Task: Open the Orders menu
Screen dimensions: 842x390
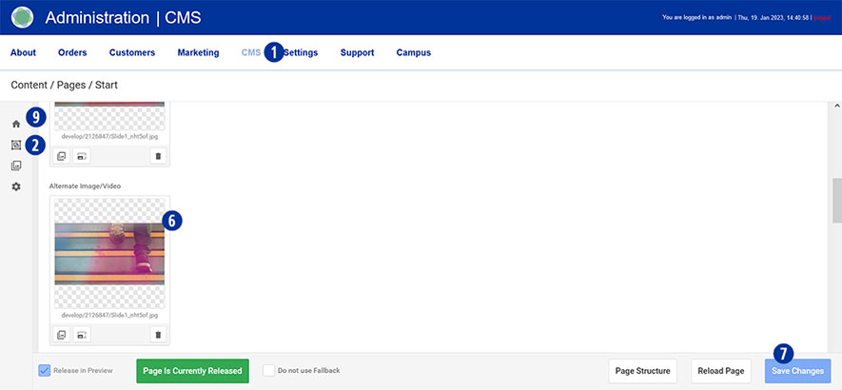Action: click(72, 53)
